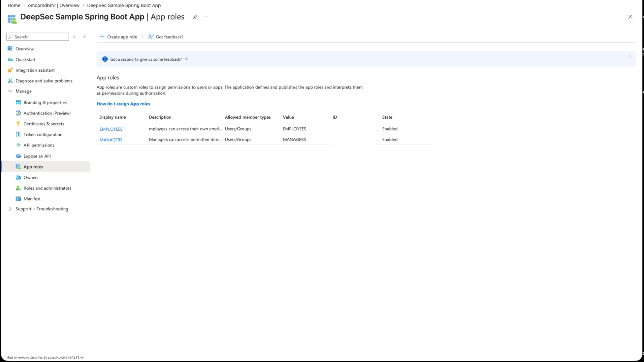Click 'Managers can access permitted dire...' description
The width and height of the screenshot is (644, 362).
(185, 139)
